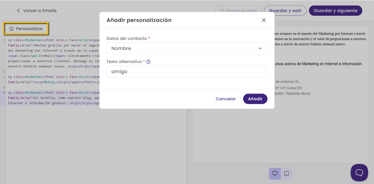Switch to desktop preview mode
The width and height of the screenshot is (374, 184).
[x=275, y=174]
